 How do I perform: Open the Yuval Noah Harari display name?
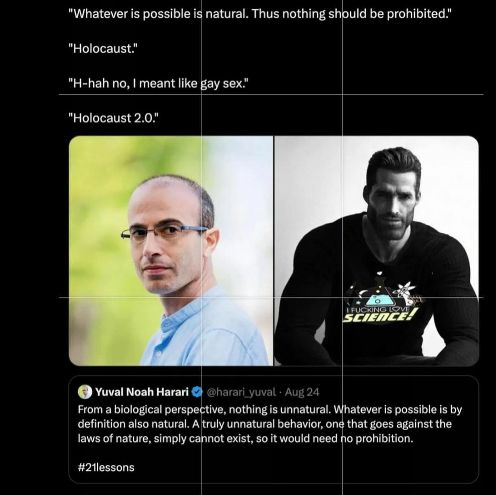[142, 392]
